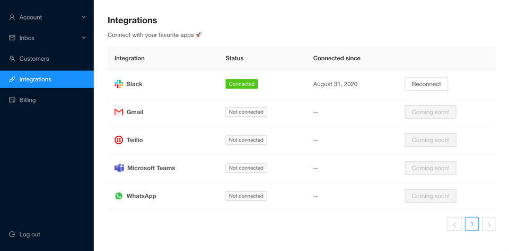Viewport: 509px width, 251px height.
Task: Click the green WhatsApp icon
Action: pos(119,196)
